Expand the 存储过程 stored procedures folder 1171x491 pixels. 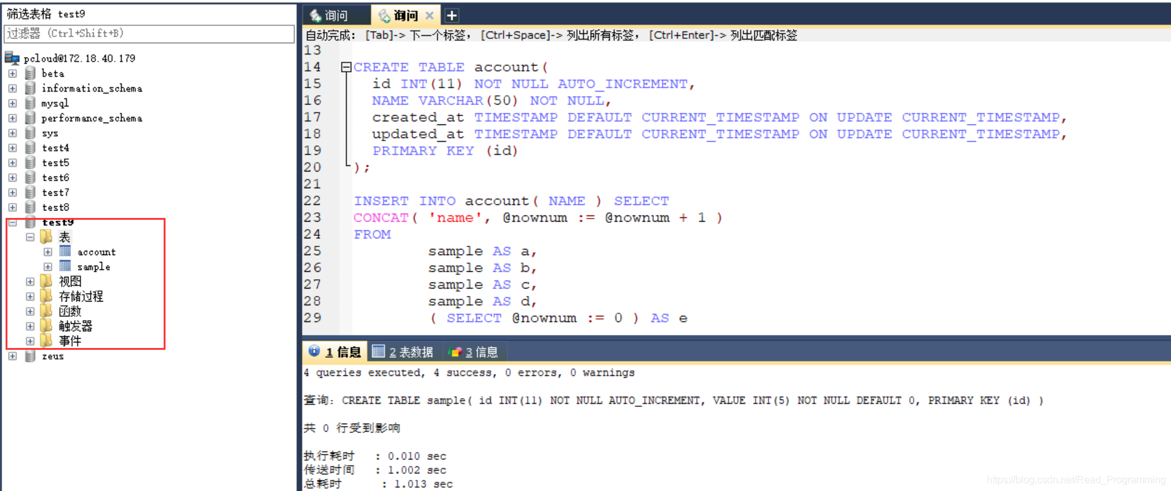click(x=30, y=296)
